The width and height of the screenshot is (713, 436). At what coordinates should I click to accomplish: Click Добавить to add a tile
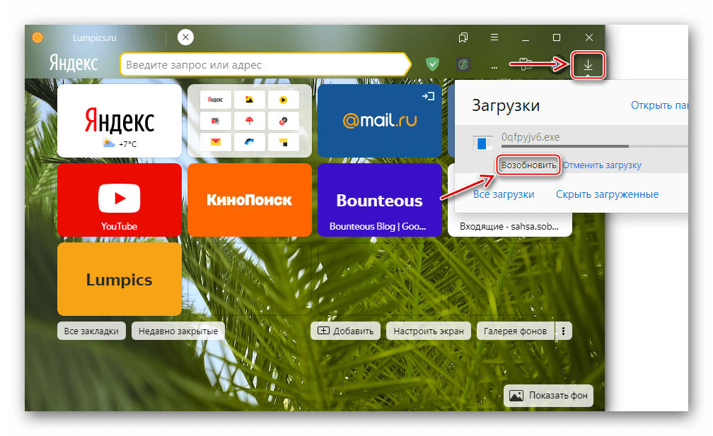[x=346, y=331]
